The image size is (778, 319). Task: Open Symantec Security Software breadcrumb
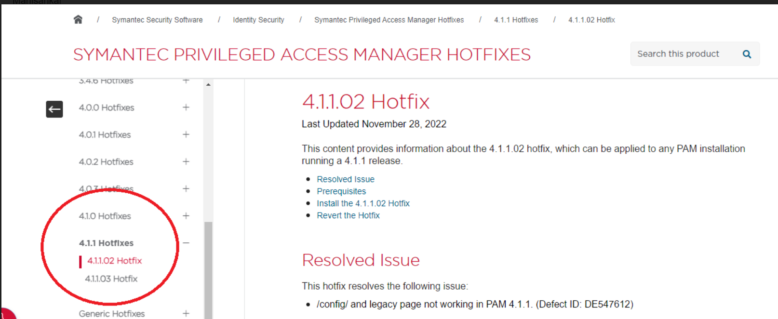(x=157, y=20)
